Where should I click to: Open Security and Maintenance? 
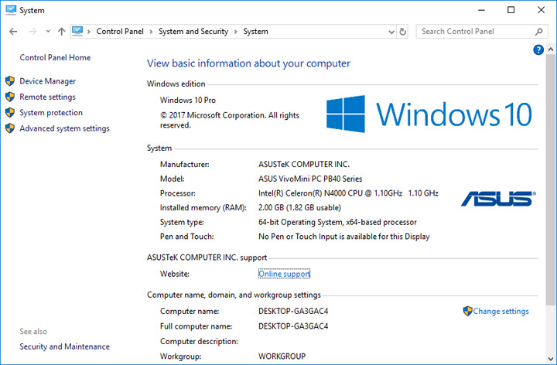pos(65,346)
